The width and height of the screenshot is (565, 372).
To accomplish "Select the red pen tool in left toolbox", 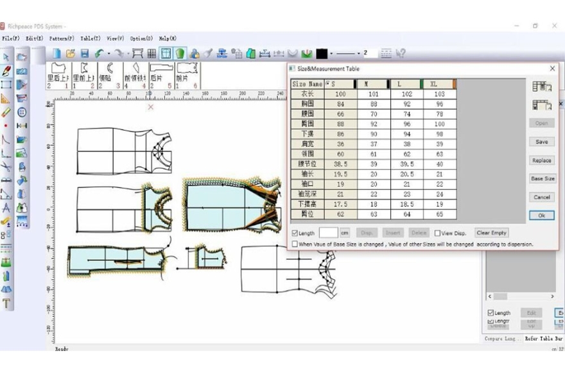I will coord(6,71).
